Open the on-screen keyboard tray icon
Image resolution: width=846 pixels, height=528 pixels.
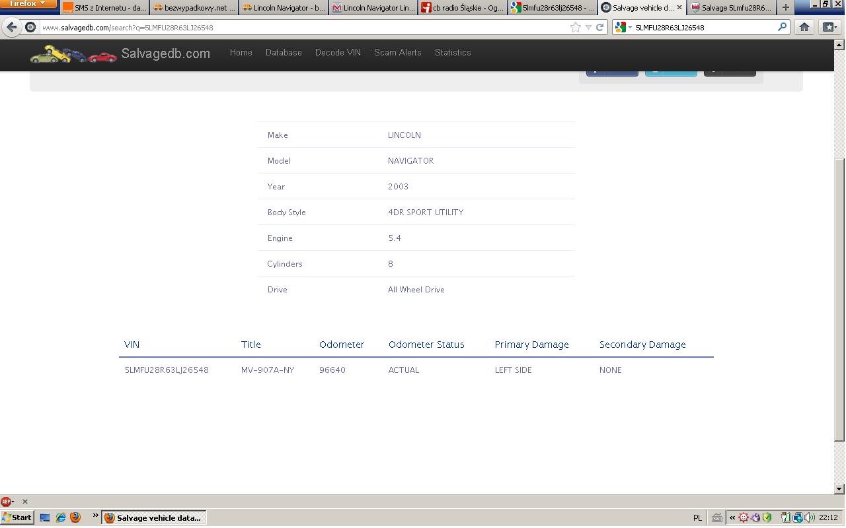(716, 518)
